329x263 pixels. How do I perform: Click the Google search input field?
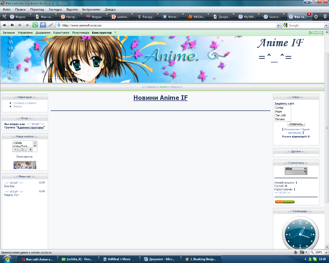tap(306, 25)
